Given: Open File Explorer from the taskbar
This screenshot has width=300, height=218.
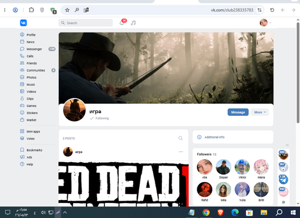Looking at the screenshot, I should [264, 213].
